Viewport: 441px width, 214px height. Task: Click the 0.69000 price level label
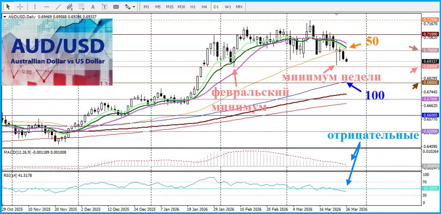430,67
